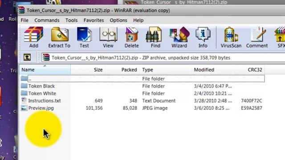Click the Delete toolbar icon
The width and height of the screenshot is (285, 160).
click(132, 37)
